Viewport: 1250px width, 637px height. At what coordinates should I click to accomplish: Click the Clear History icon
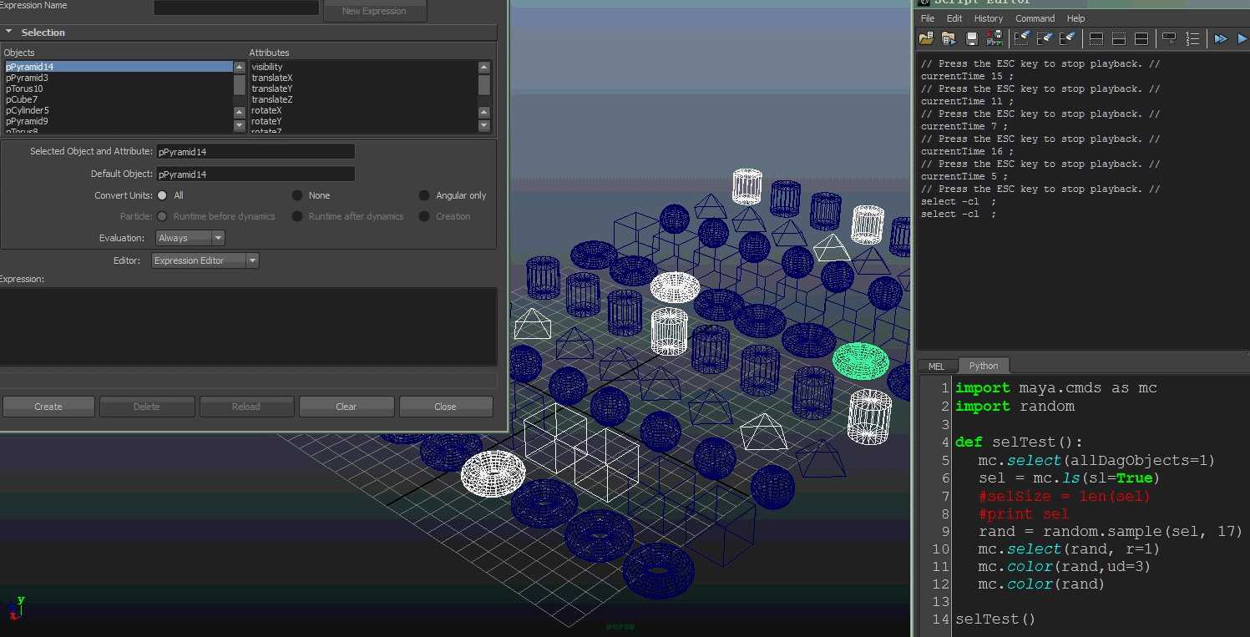[1022, 38]
